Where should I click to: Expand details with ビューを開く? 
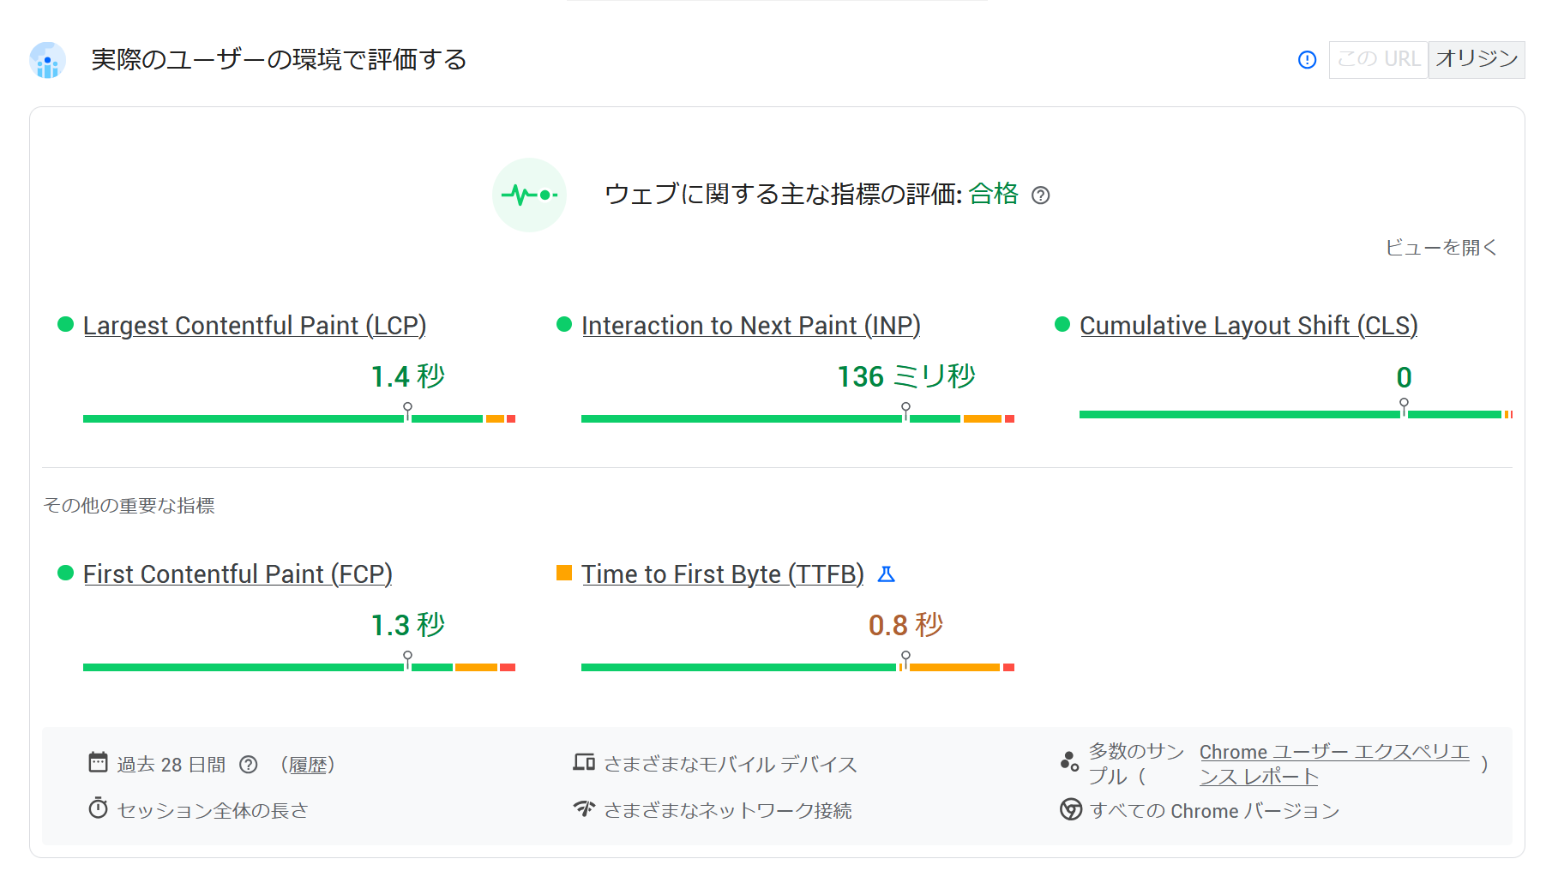pos(1441,248)
